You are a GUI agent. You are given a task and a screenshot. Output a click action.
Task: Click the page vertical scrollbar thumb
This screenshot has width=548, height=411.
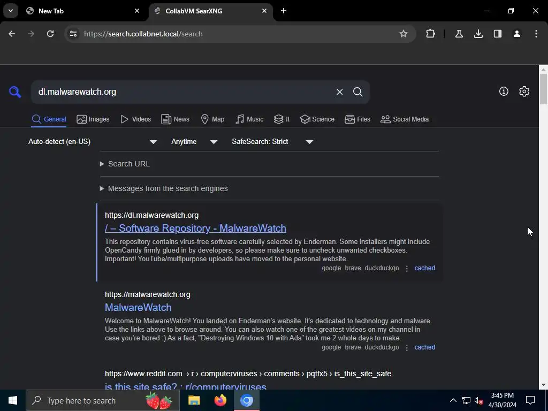pos(543,89)
